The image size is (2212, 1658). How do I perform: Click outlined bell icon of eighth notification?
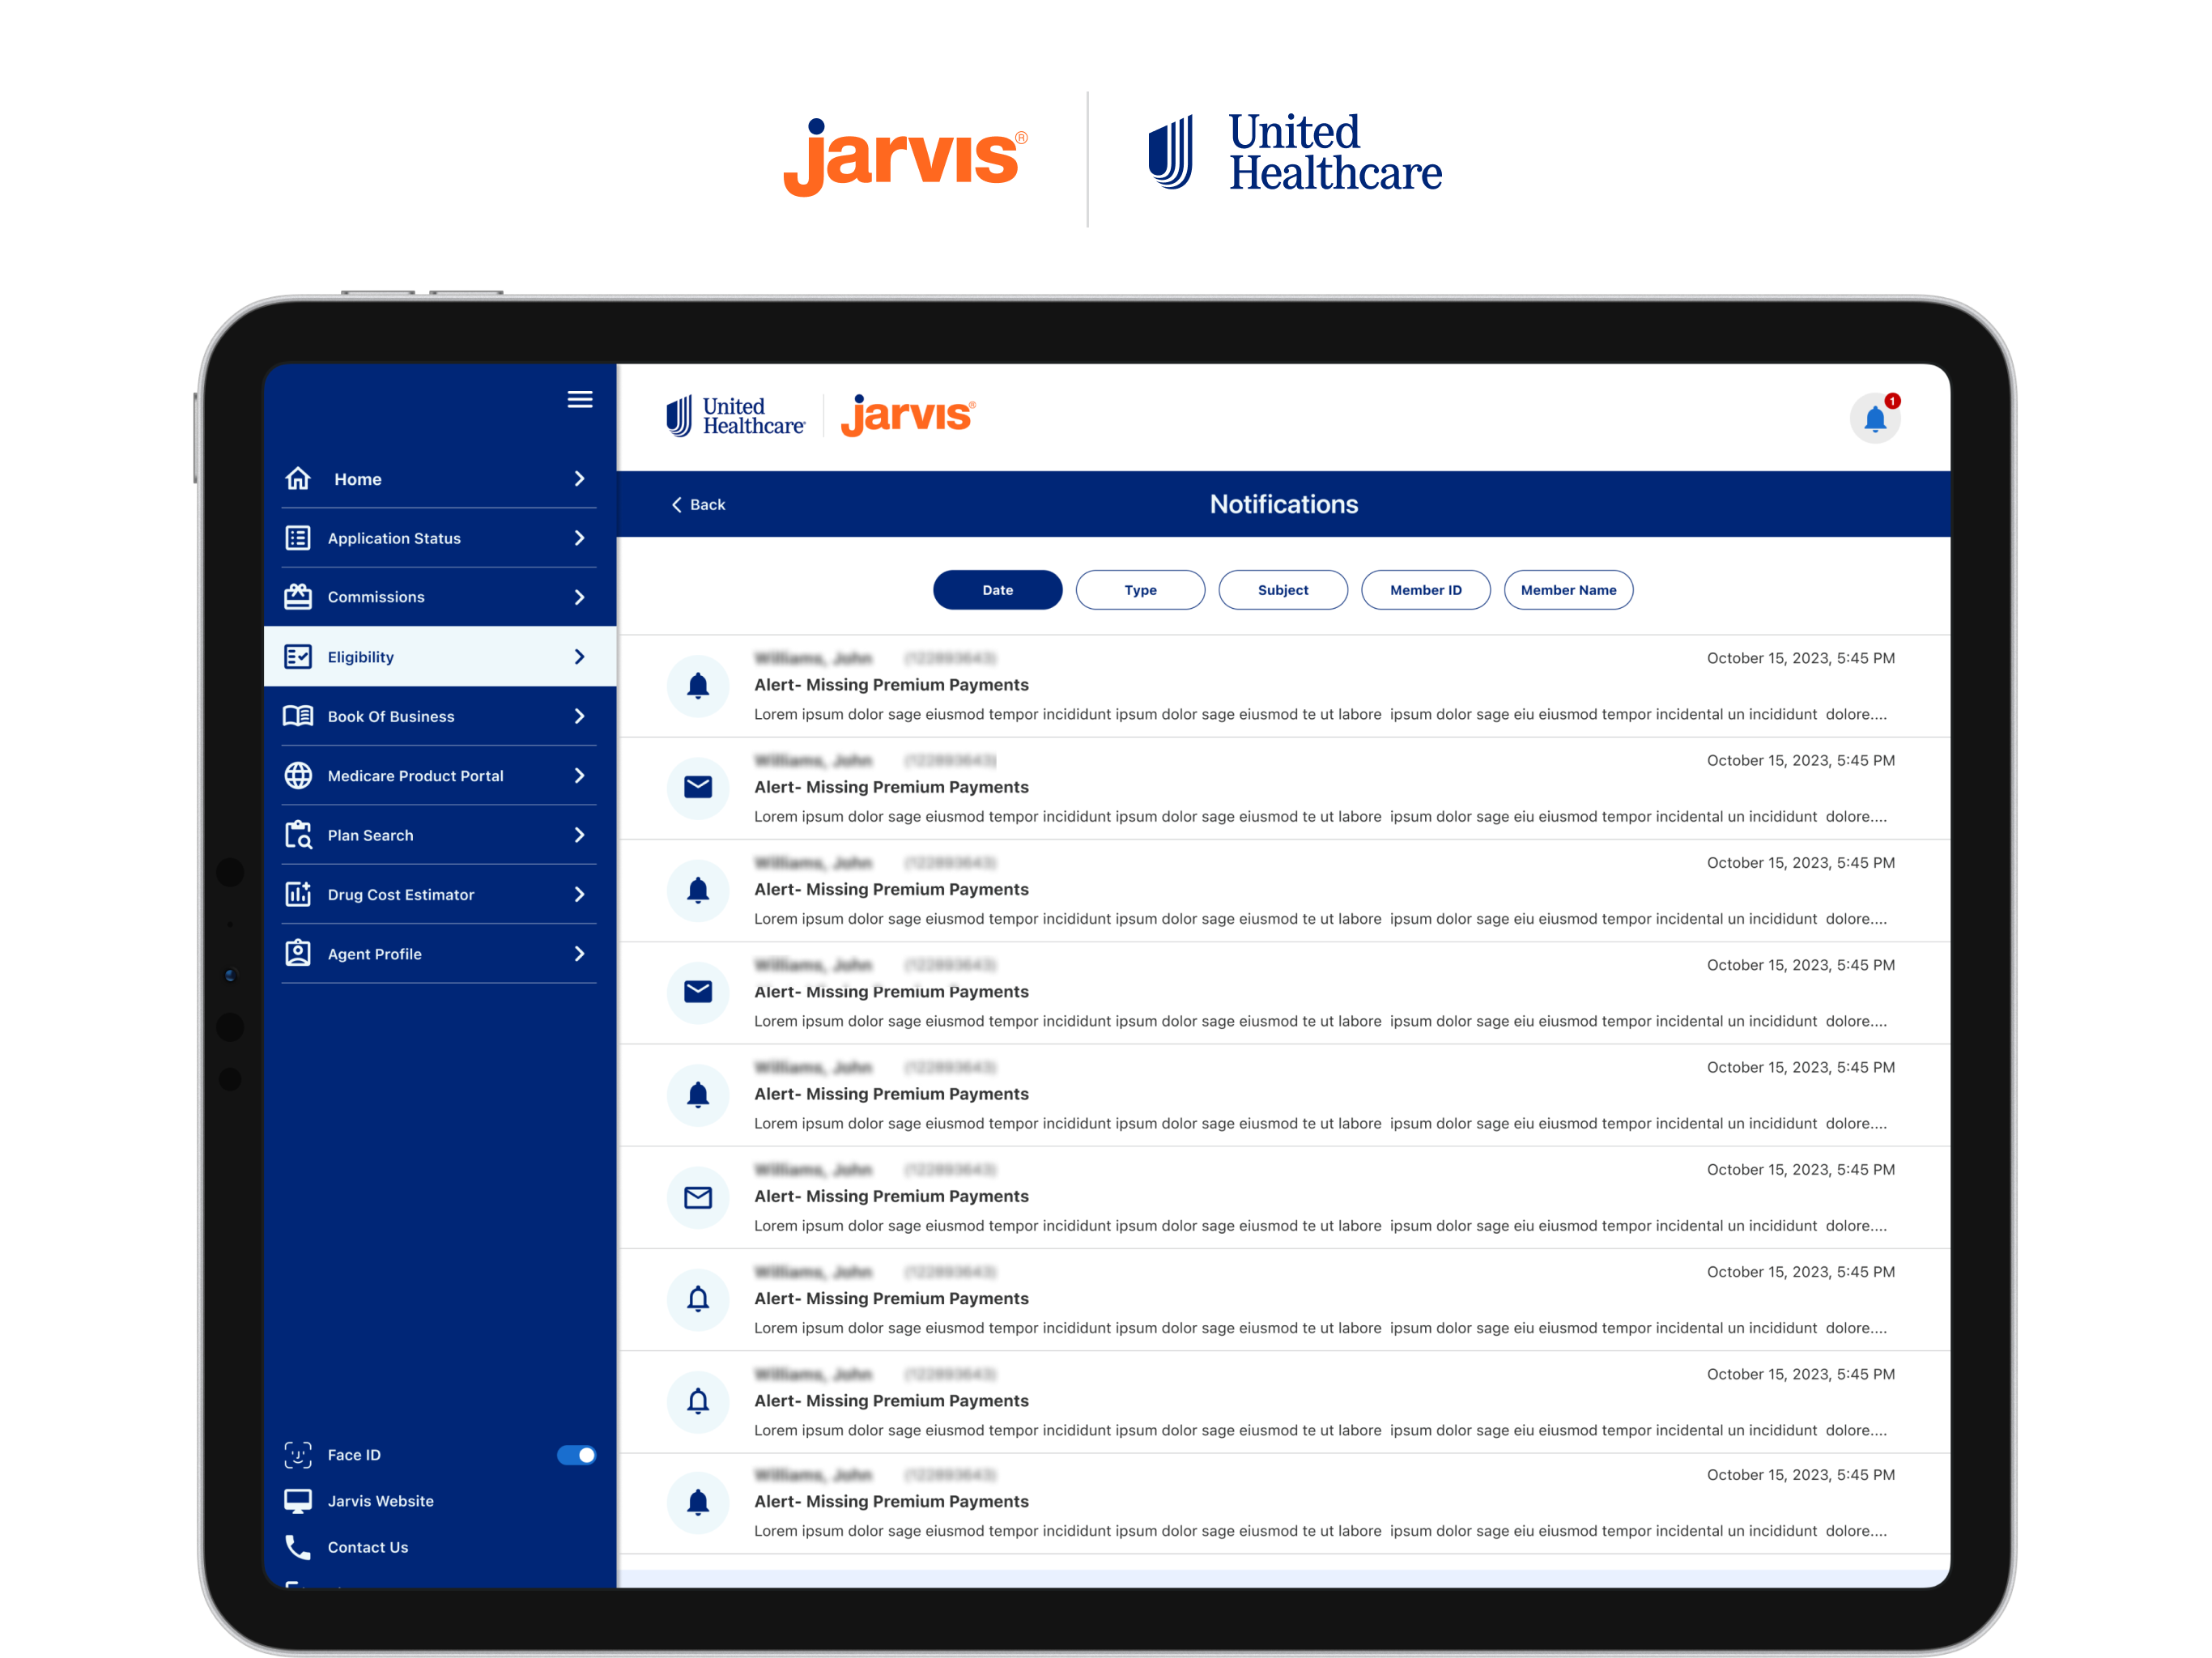pyautogui.click(x=698, y=1401)
